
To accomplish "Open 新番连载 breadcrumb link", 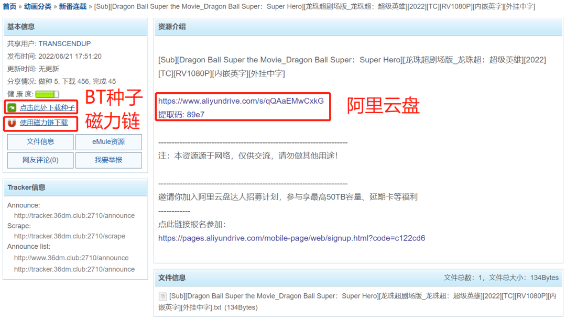I will 72,6.
